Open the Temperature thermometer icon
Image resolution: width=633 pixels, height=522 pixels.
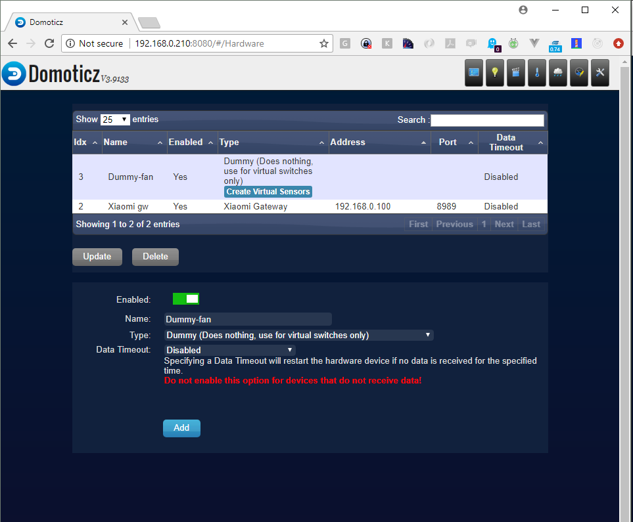[x=536, y=73]
